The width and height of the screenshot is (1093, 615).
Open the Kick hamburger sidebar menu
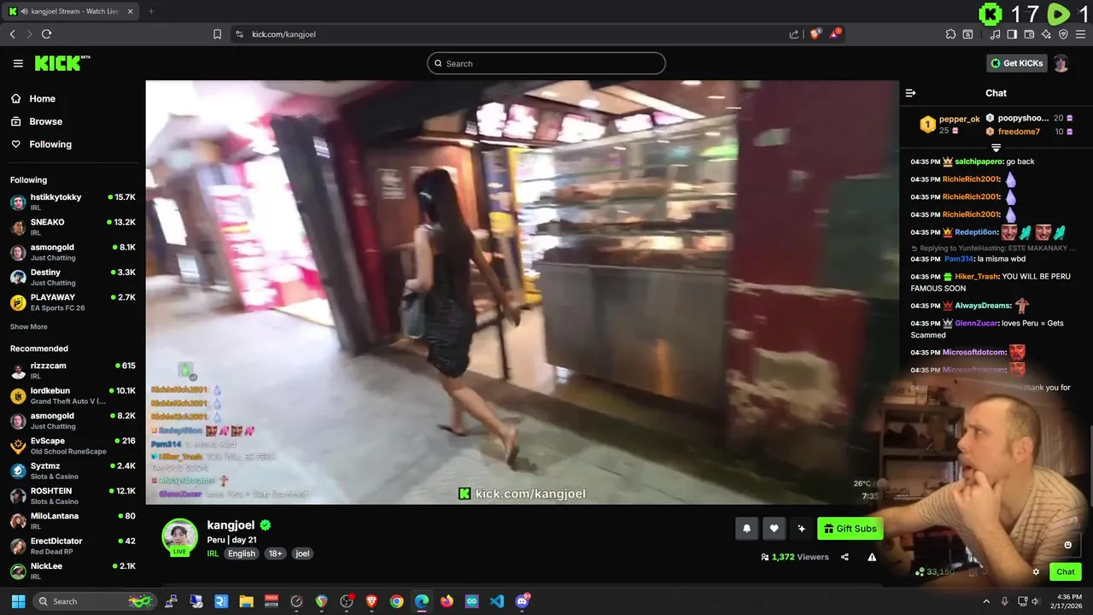click(18, 63)
